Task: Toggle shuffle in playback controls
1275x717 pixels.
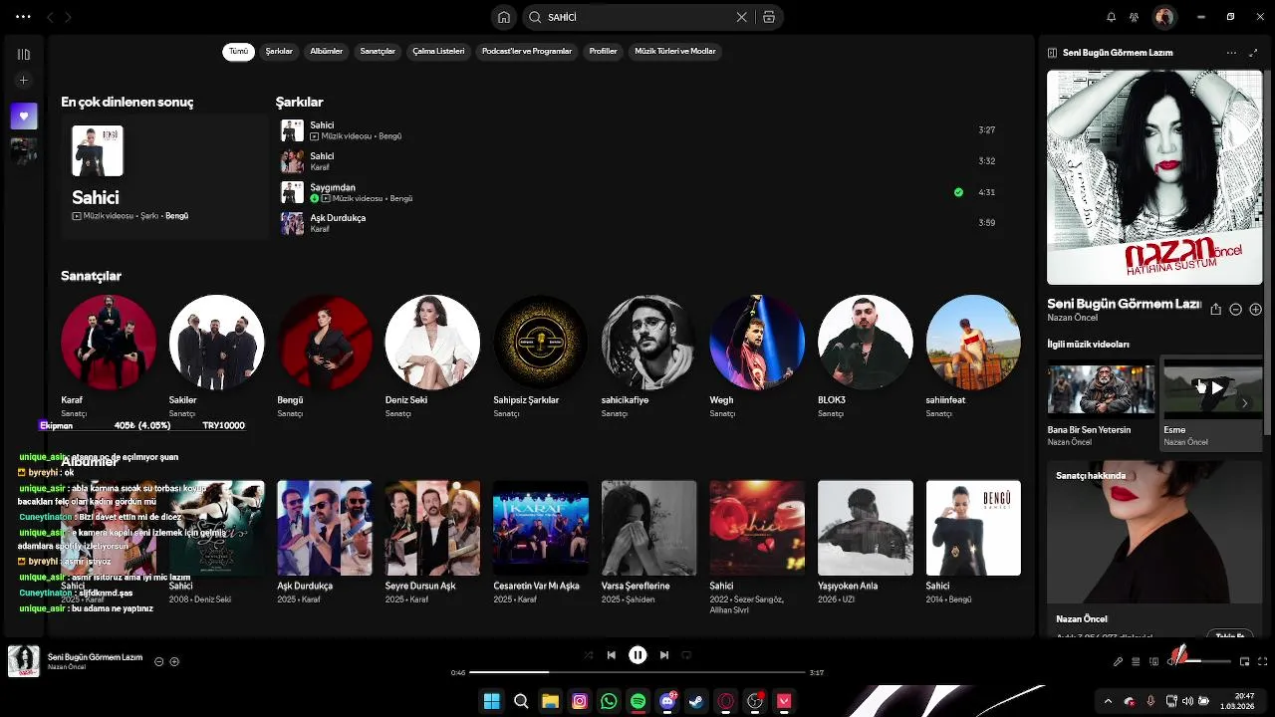Action: (588, 655)
